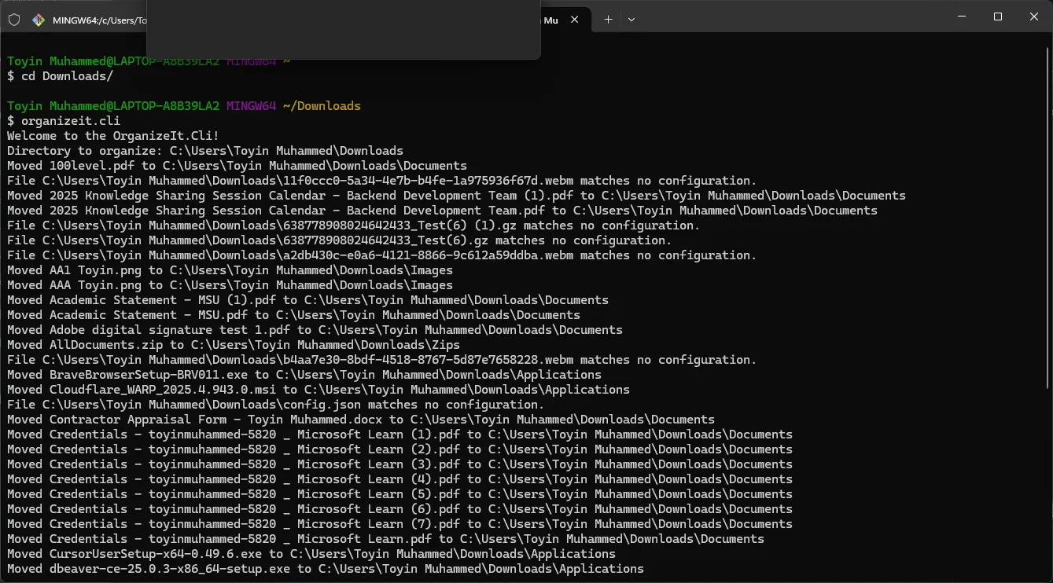Click the 'Moved dbeaver-ce-25.0.3' output line
Viewport: 1053px width, 583px height.
tap(326, 569)
